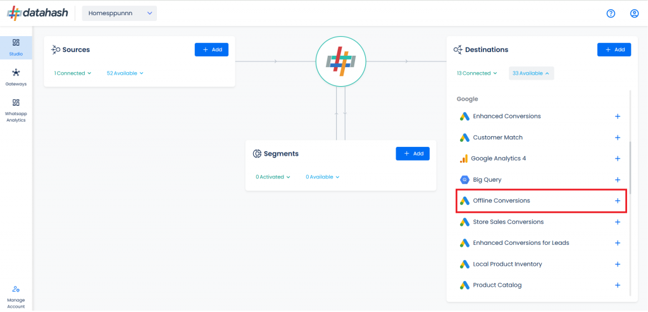
Task: Click the Add button in Segments
Action: 413,153
